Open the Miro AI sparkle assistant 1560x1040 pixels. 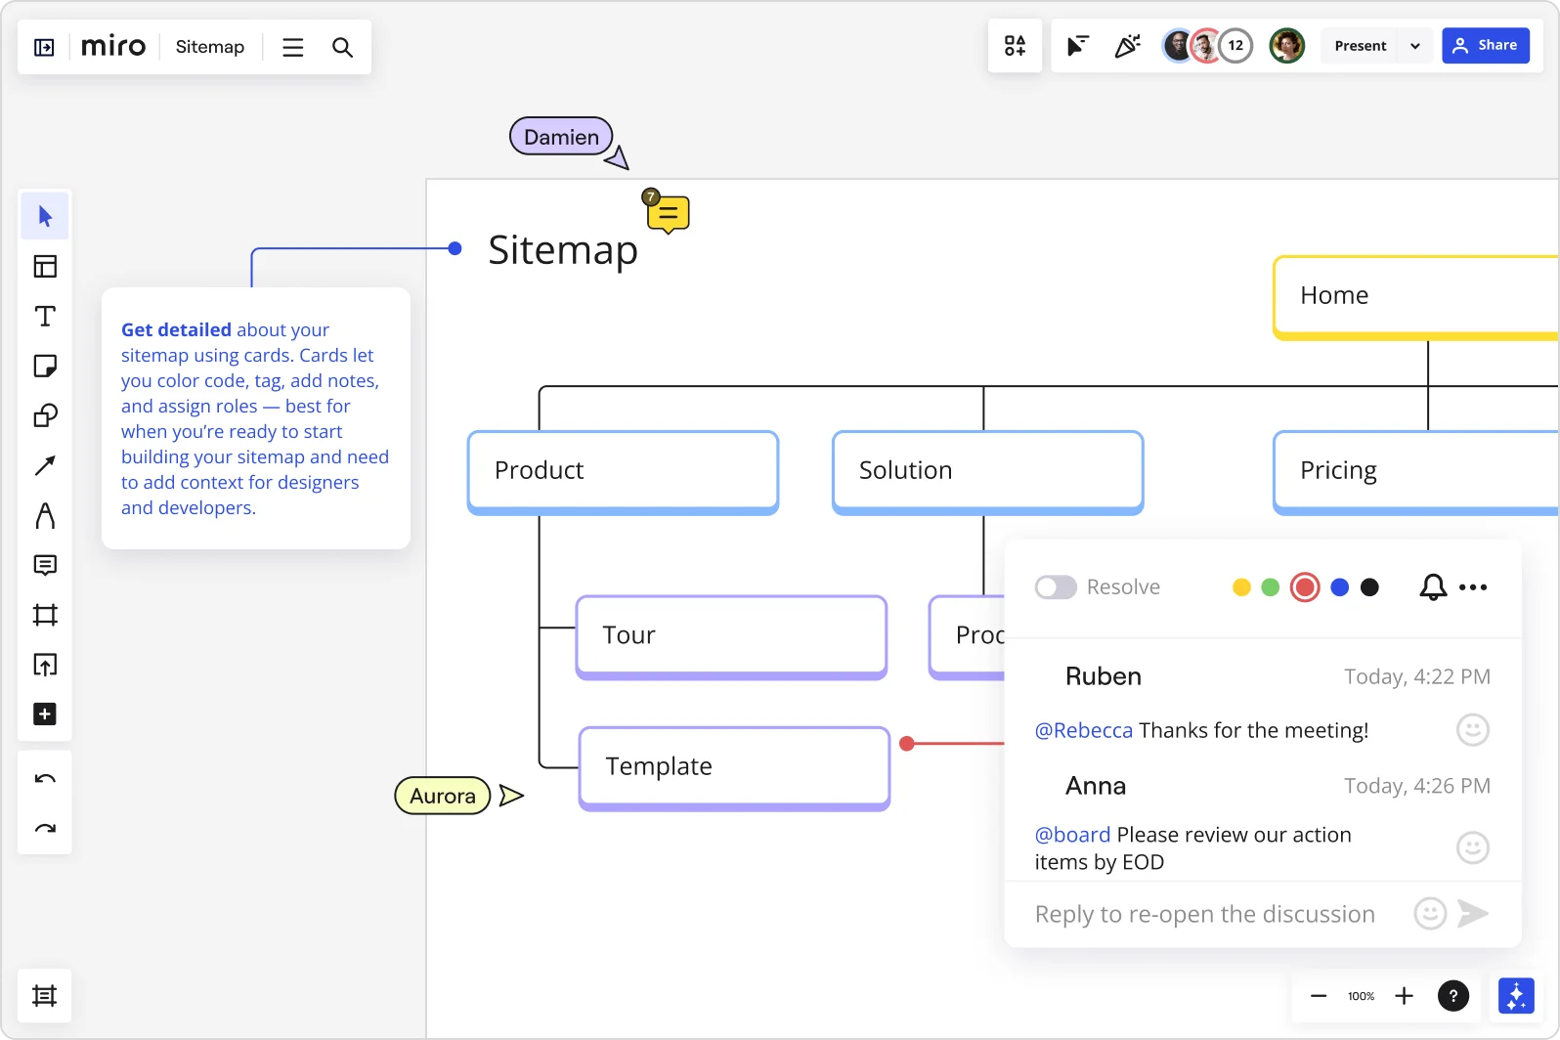[x=1516, y=996]
